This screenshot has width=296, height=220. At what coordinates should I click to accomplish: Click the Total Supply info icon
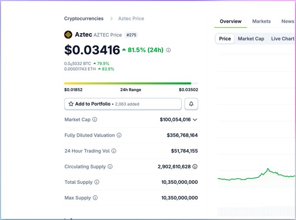point(97,182)
